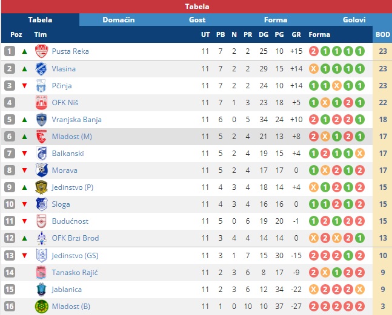Viewport: 392px width, 315px height.
Task: Open the Gost tab
Action: click(x=197, y=20)
